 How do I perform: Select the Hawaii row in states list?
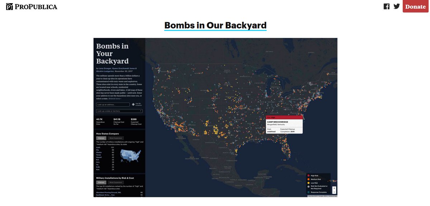tap(105, 157)
